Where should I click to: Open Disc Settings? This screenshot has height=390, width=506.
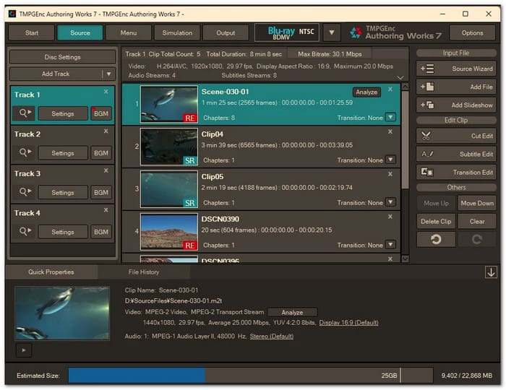point(62,57)
